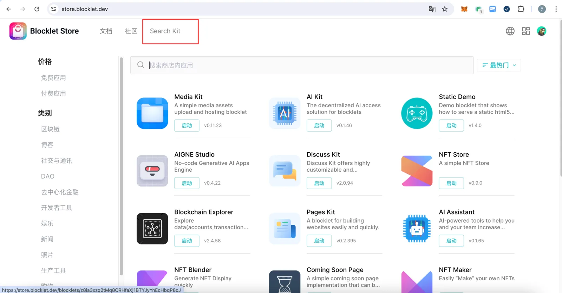Open the 最热门 sort dropdown
This screenshot has width=562, height=293.
click(x=499, y=65)
